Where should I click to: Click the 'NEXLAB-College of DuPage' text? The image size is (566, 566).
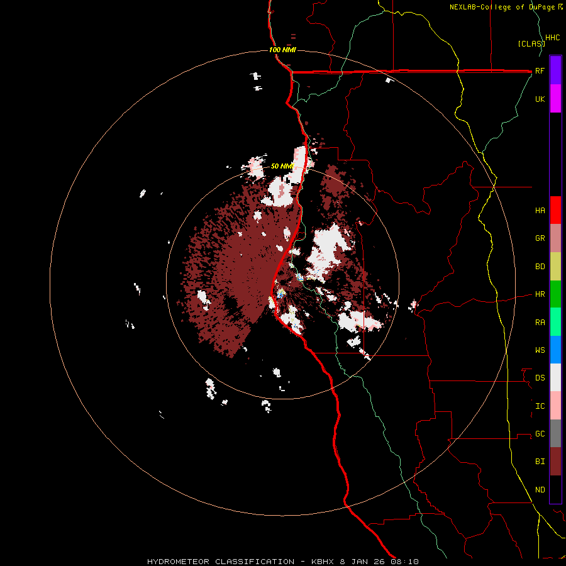tap(503, 7)
